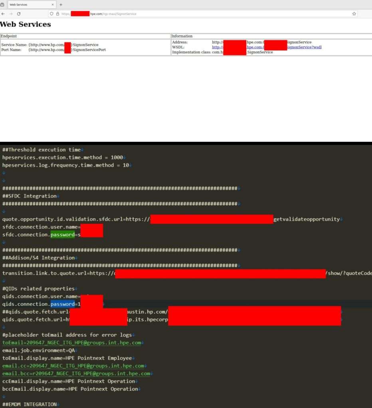
Task: Click the hpeservices.execution.time.method line
Action: (63, 157)
